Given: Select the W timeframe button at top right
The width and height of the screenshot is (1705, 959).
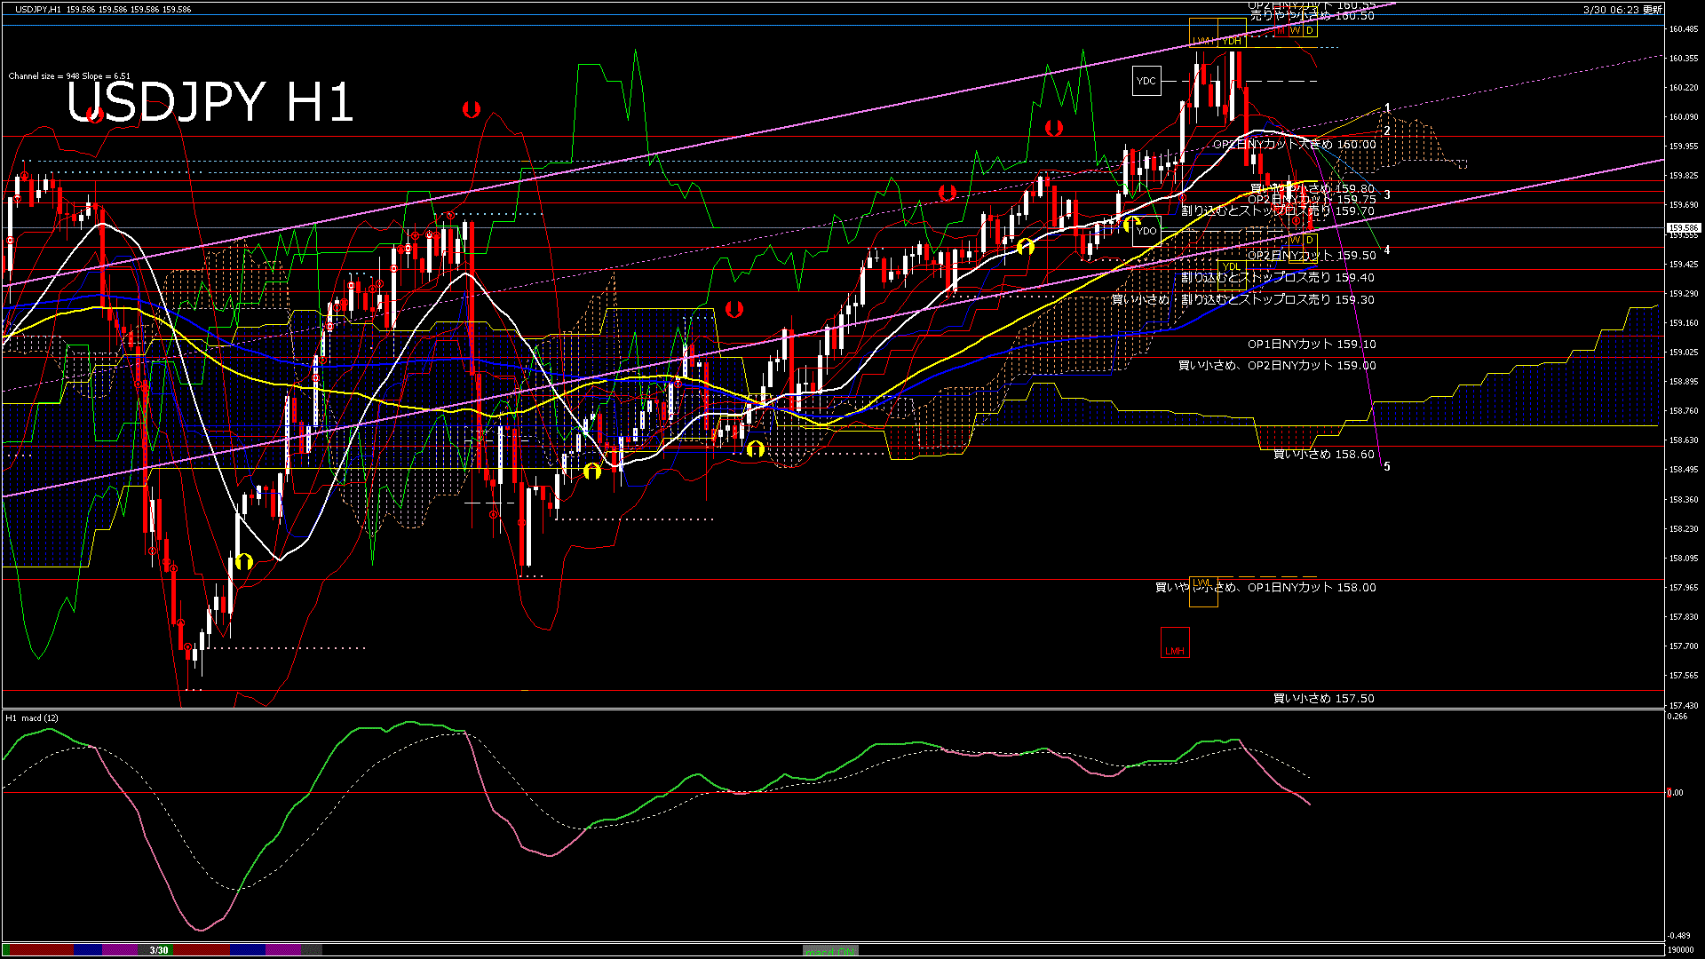Looking at the screenshot, I should [x=1296, y=31].
